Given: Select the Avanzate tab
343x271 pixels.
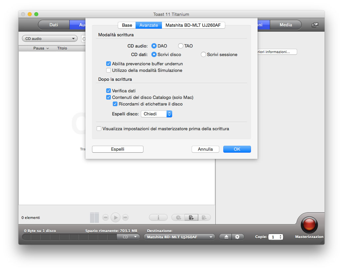Looking at the screenshot, I should pos(149,25).
